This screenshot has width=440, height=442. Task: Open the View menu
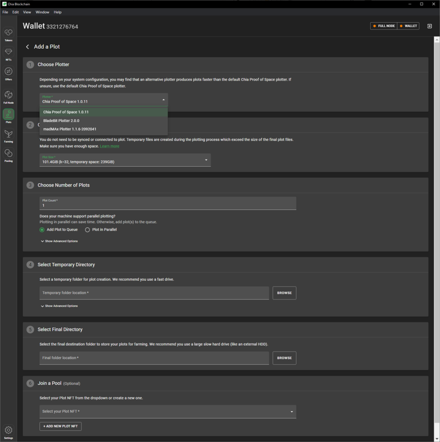point(27,12)
